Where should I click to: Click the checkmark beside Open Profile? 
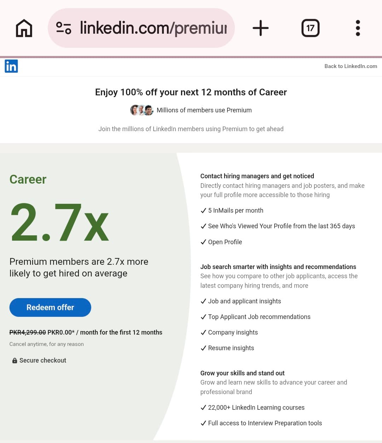[203, 242]
